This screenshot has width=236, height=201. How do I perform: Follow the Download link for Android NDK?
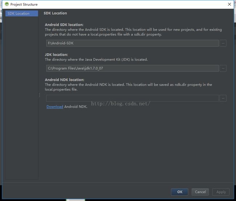pos(55,107)
